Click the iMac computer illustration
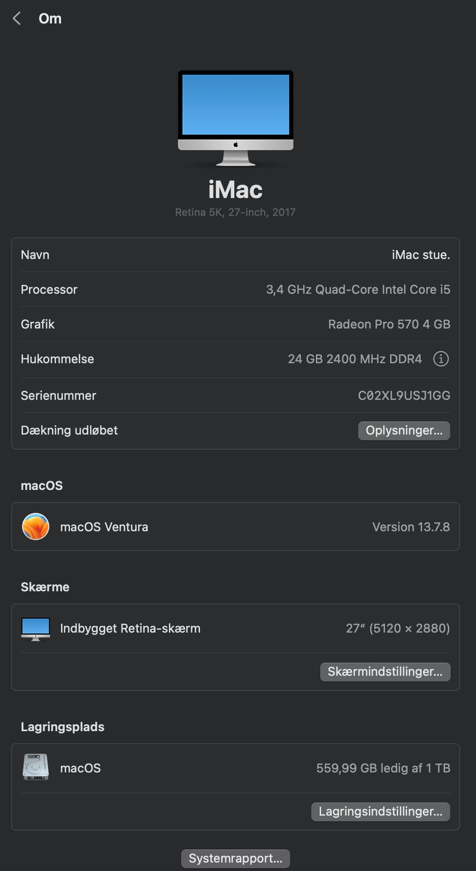476x871 pixels. point(236,117)
